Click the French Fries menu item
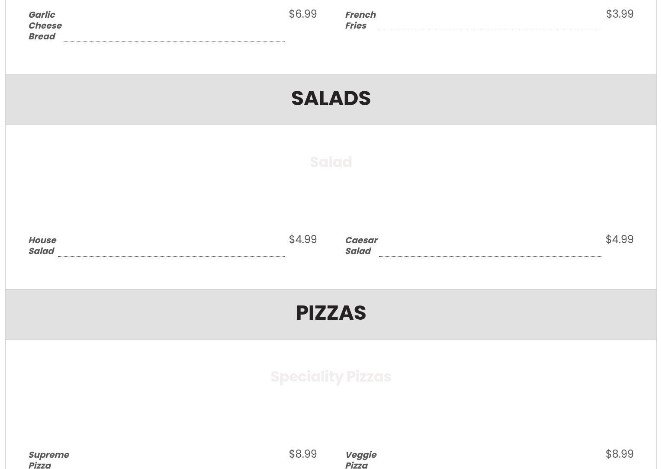 (x=360, y=20)
